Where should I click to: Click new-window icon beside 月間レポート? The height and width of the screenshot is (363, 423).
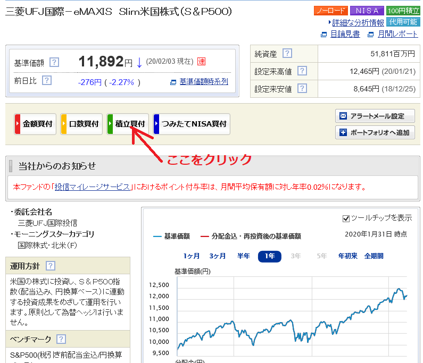(x=371, y=35)
